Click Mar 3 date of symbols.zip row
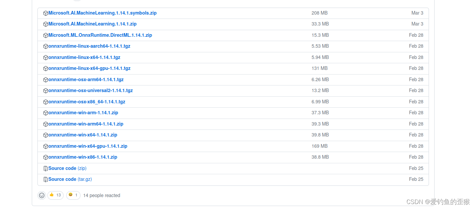 point(417,13)
